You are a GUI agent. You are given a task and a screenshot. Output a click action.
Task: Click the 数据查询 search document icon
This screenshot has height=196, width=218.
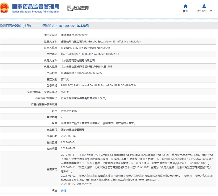[x=70, y=8]
